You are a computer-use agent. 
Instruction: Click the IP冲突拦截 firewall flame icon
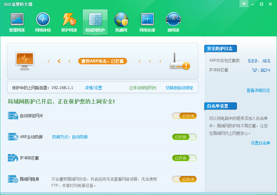pos(13,158)
